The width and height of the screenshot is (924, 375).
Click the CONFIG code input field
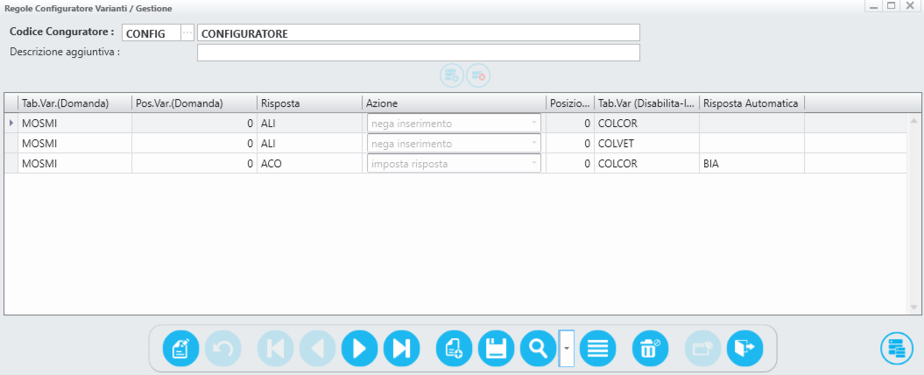pos(152,33)
